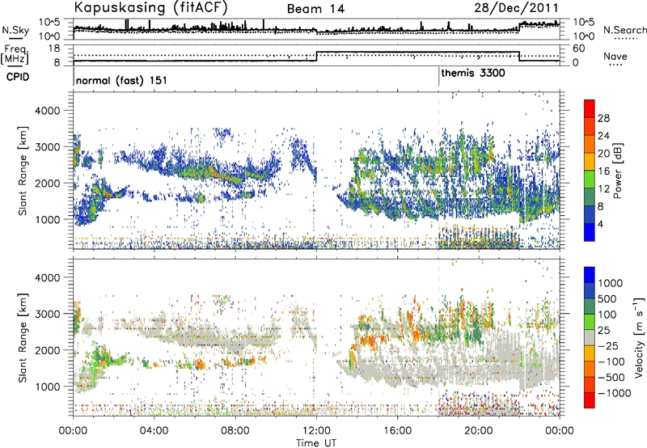The height and width of the screenshot is (448, 647).
Task: Click Slant Range [km] label of power panel
Action: point(23,171)
